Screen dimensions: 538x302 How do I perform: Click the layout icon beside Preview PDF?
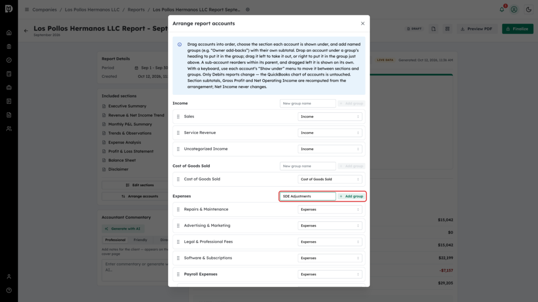point(448,29)
